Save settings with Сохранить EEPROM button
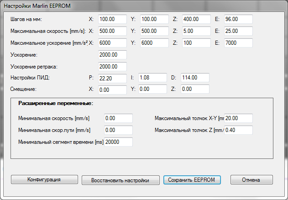The image size is (288, 200). click(x=192, y=179)
